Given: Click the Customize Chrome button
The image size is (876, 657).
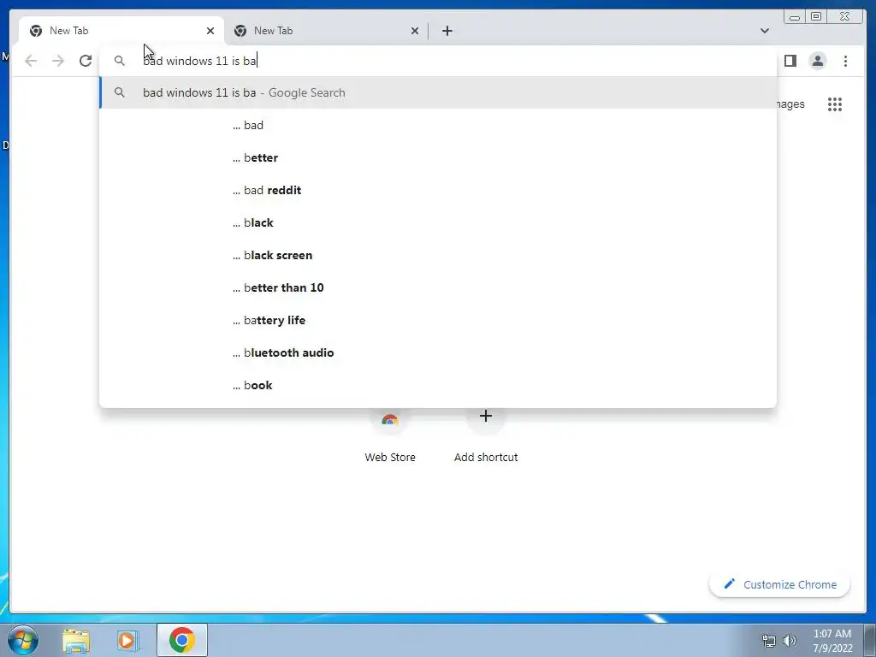Looking at the screenshot, I should click(779, 584).
